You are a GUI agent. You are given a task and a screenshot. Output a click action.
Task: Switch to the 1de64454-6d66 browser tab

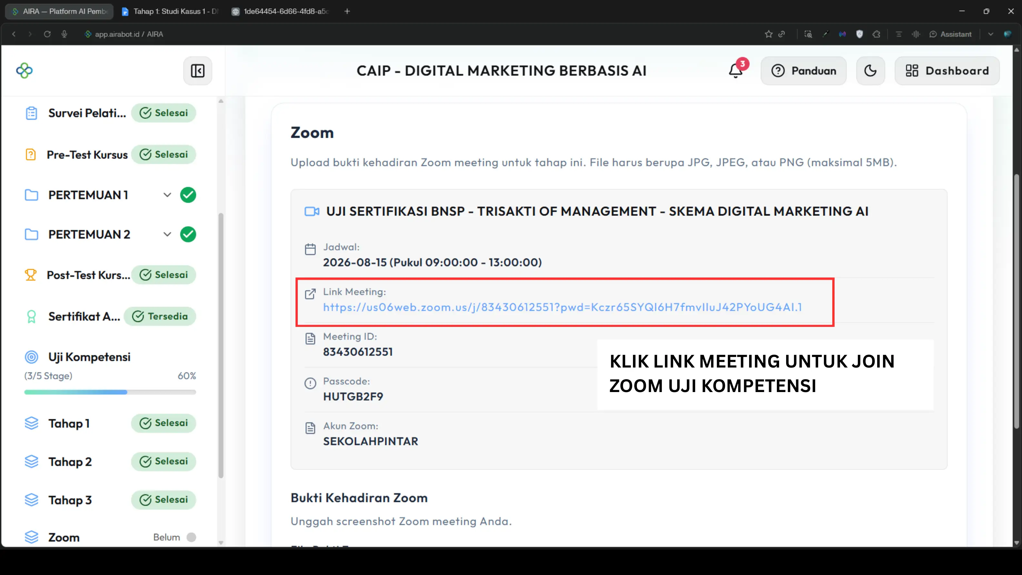[280, 12]
